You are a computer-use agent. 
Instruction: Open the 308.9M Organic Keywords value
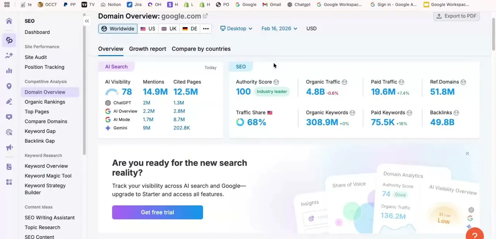tap(322, 122)
